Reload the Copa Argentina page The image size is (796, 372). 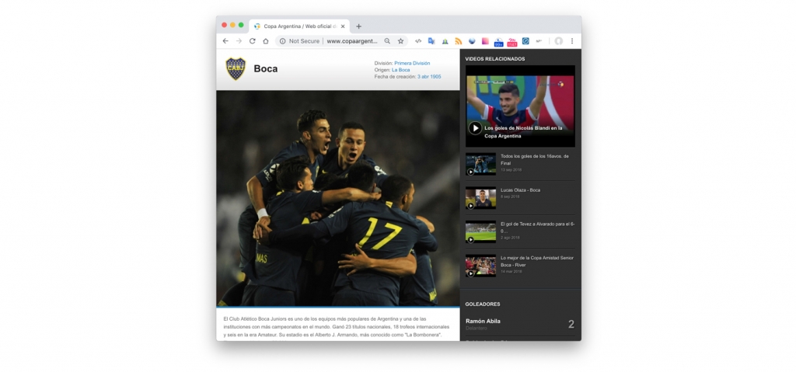point(253,41)
